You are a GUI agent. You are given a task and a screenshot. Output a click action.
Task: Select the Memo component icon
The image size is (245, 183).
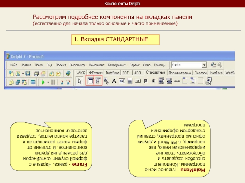pos(130,81)
